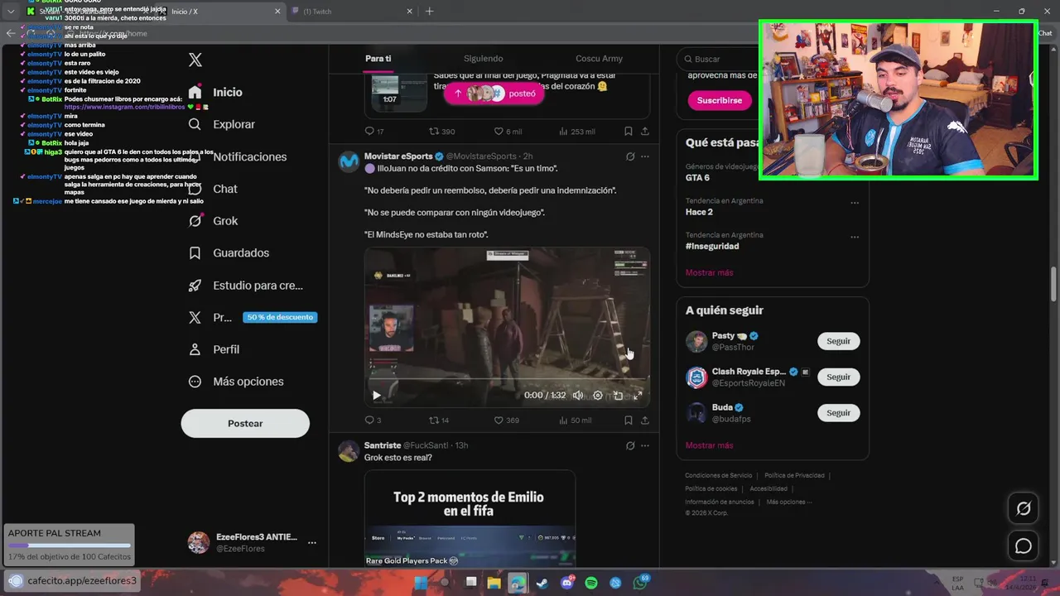The width and height of the screenshot is (1060, 596).
Task: Click Mostrar más under trends
Action: point(709,272)
